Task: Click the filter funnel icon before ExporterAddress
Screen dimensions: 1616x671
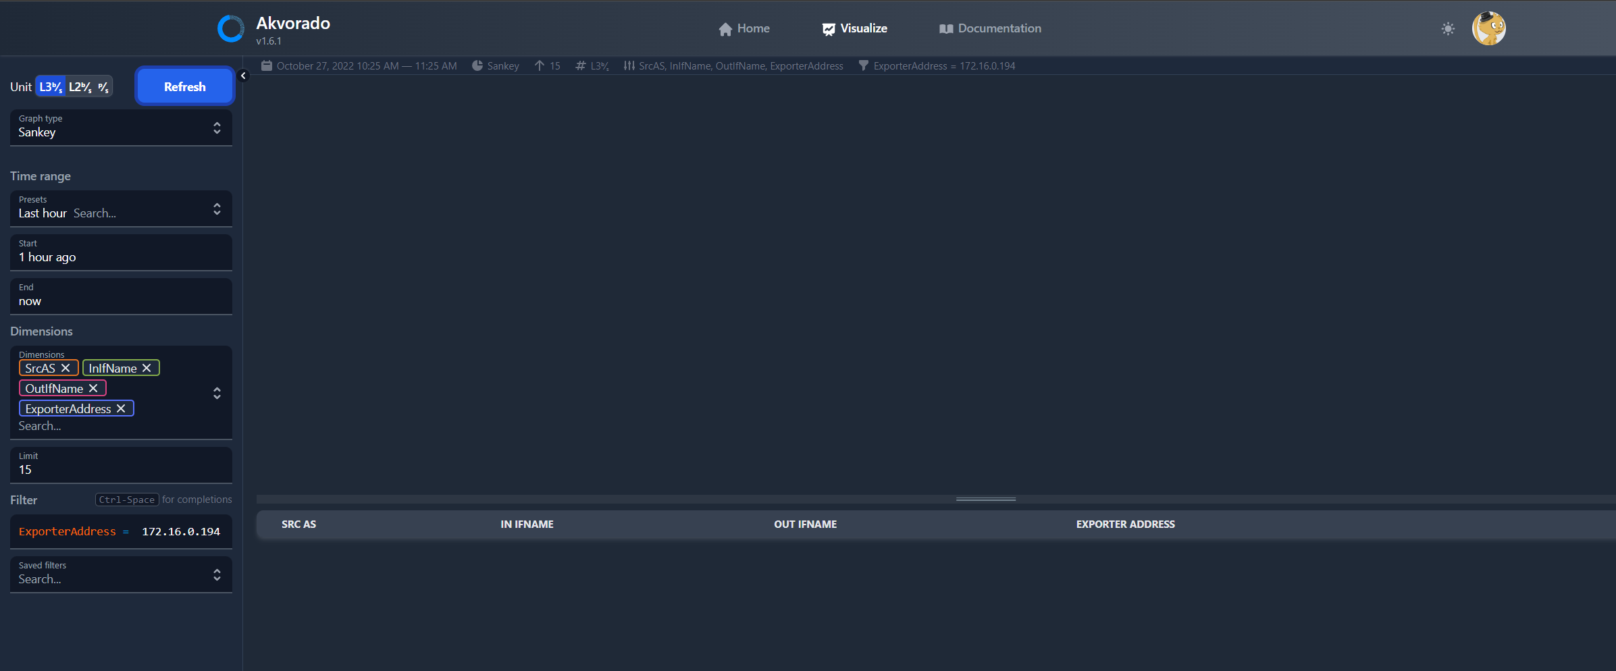Action: (863, 65)
